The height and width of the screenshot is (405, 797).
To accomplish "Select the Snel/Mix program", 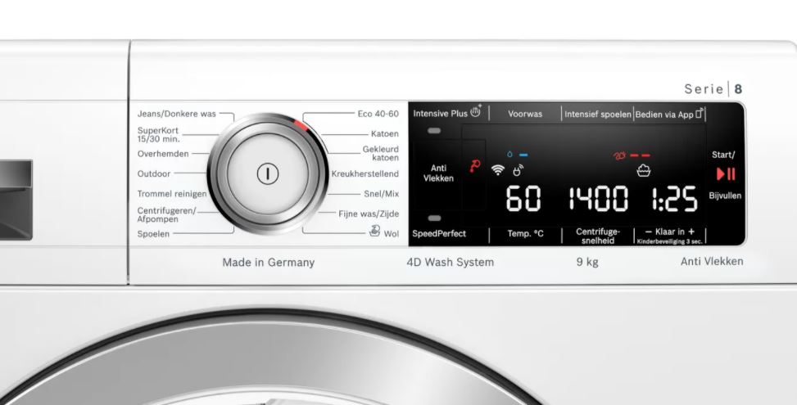I will [381, 194].
